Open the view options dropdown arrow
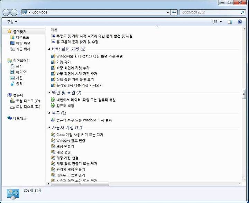Image resolution: width=249 pixels, height=203 pixels. pos(221,21)
